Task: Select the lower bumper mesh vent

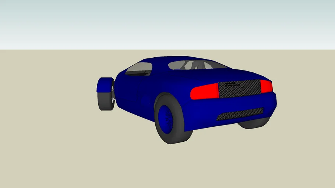Action: tap(240, 114)
